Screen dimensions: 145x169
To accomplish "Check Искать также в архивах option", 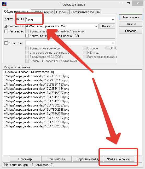I will (x=27, y=36).
